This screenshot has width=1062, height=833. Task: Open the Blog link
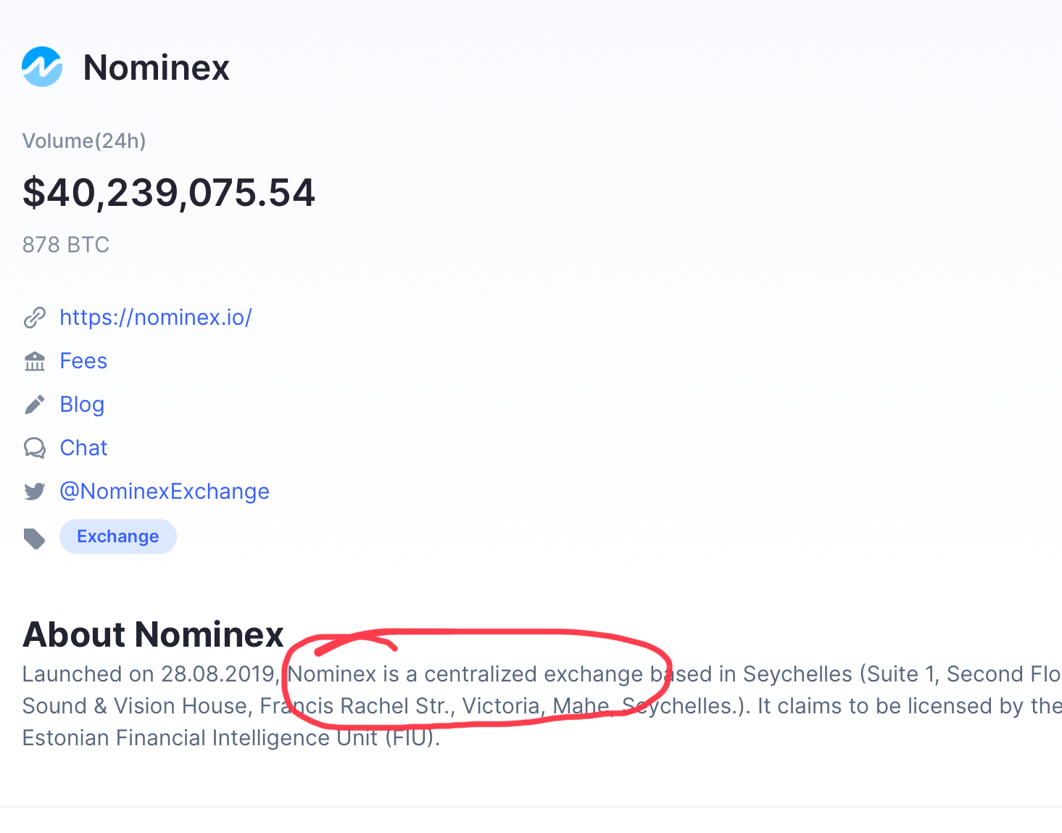tap(82, 405)
